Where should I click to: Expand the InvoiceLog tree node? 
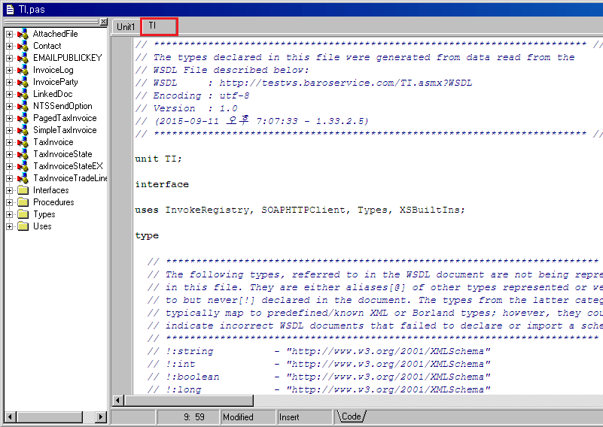point(9,70)
